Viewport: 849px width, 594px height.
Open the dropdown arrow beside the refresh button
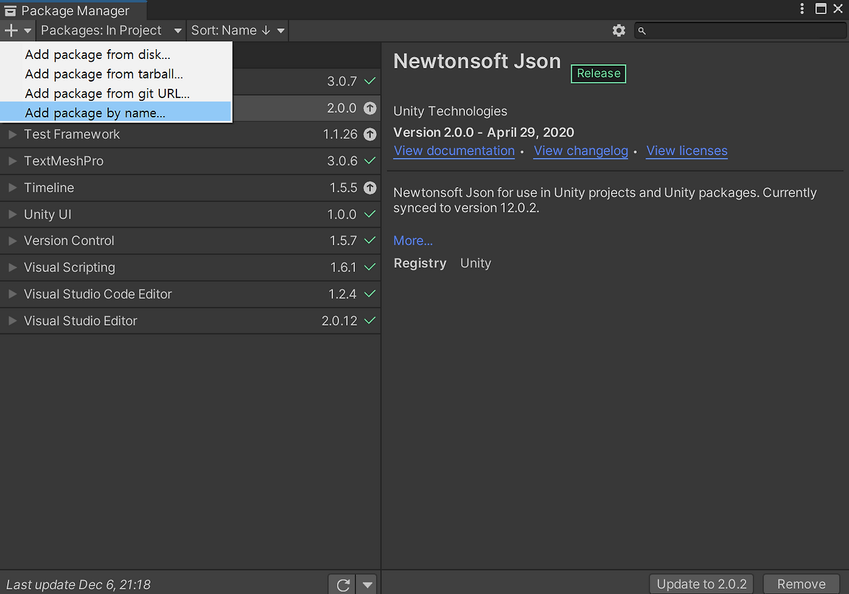367,584
